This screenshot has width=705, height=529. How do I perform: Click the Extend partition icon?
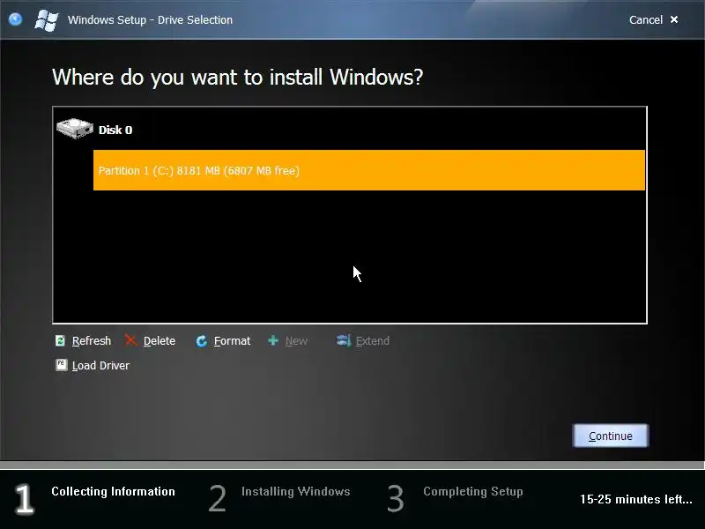[344, 340]
